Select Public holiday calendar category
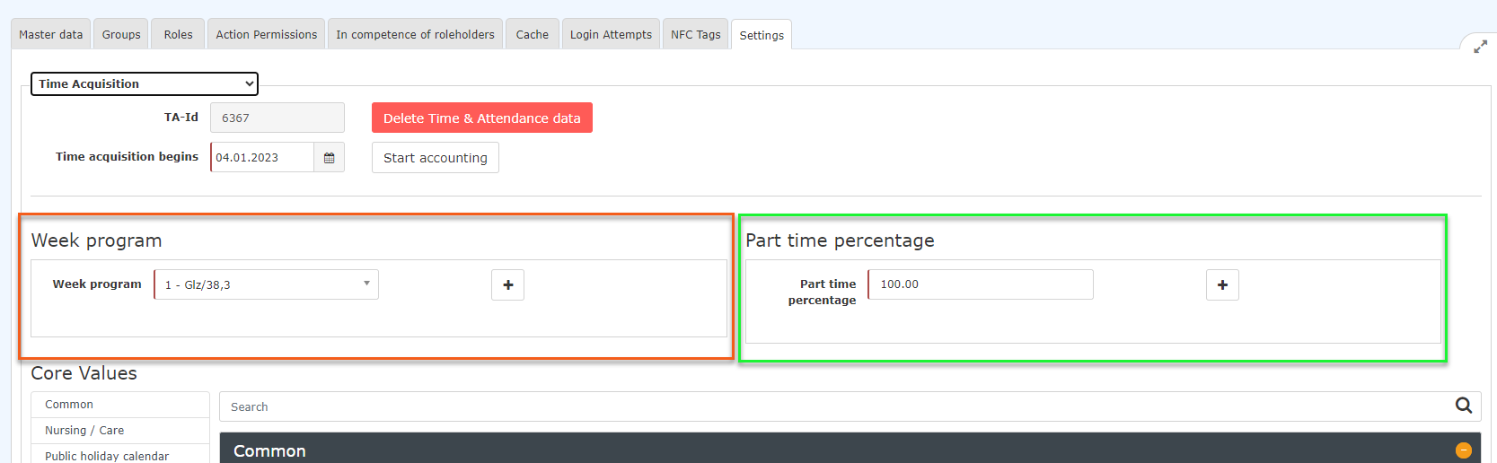Image resolution: width=1497 pixels, height=463 pixels. [x=120, y=454]
